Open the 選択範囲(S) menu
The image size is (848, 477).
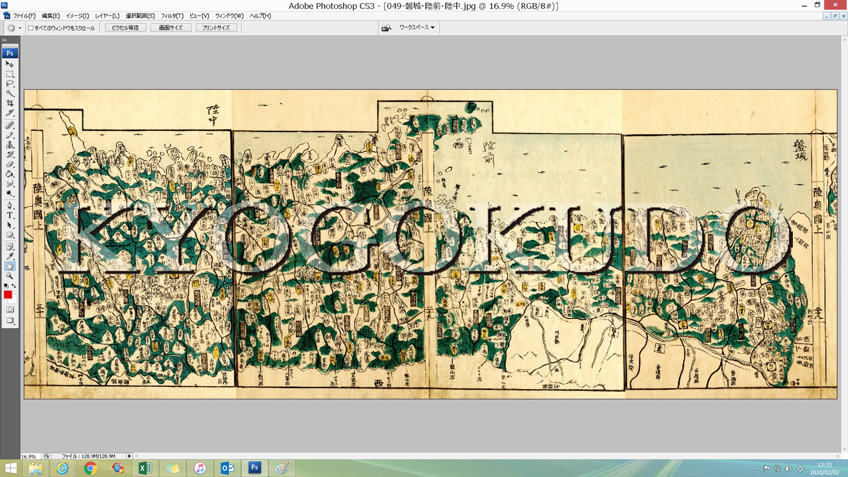click(140, 16)
